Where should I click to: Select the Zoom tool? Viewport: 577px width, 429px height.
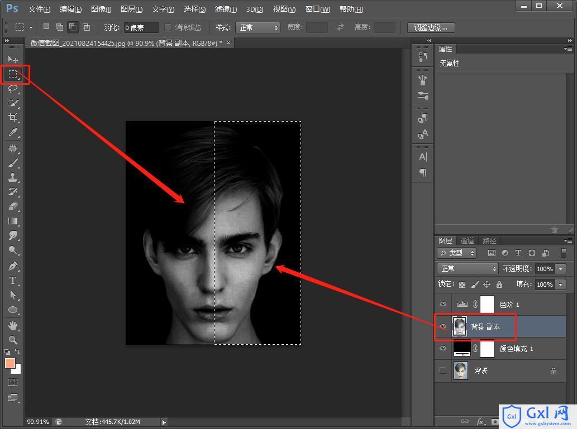click(13, 340)
